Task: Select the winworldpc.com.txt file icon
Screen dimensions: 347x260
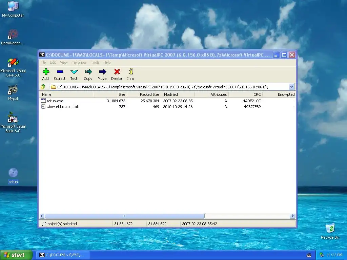Action: pos(43,107)
